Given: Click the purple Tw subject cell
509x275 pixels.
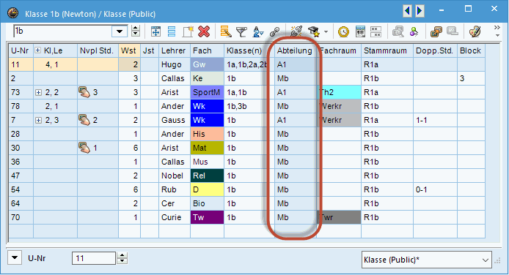Looking at the screenshot, I should [207, 217].
